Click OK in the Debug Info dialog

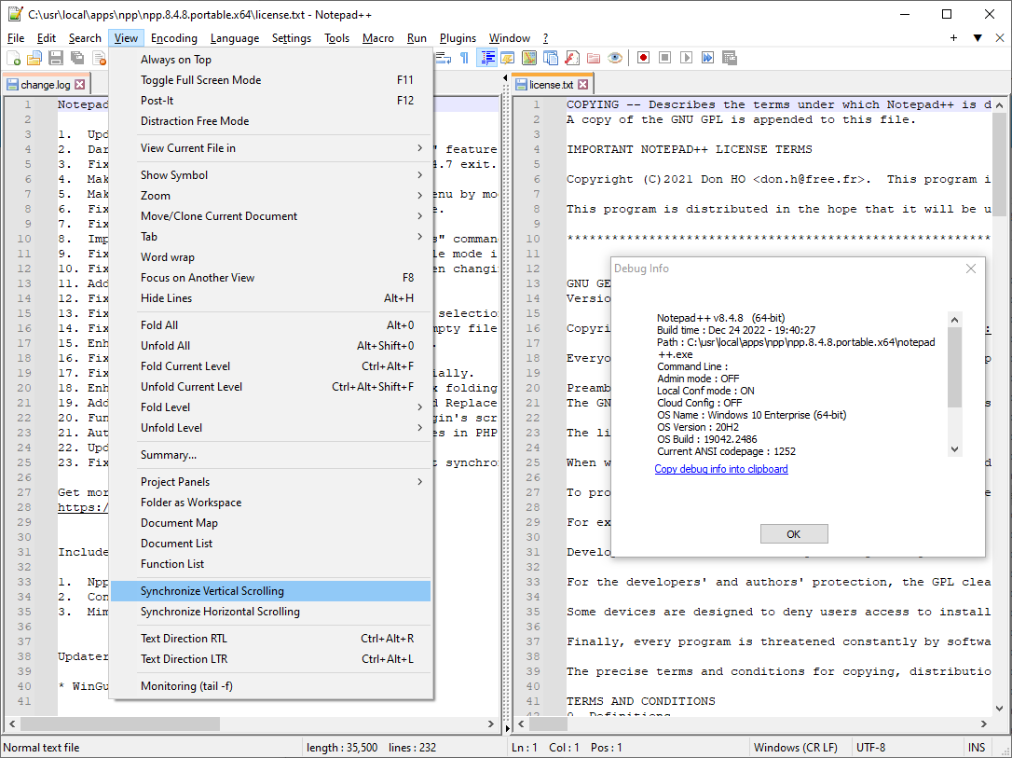pos(794,534)
